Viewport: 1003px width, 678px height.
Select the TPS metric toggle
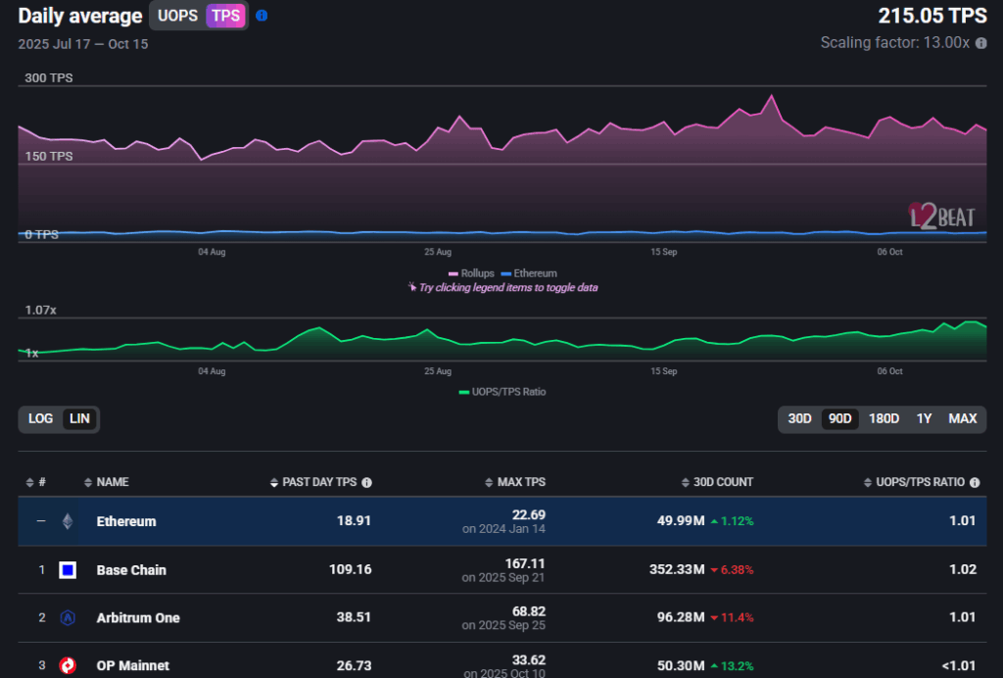225,16
